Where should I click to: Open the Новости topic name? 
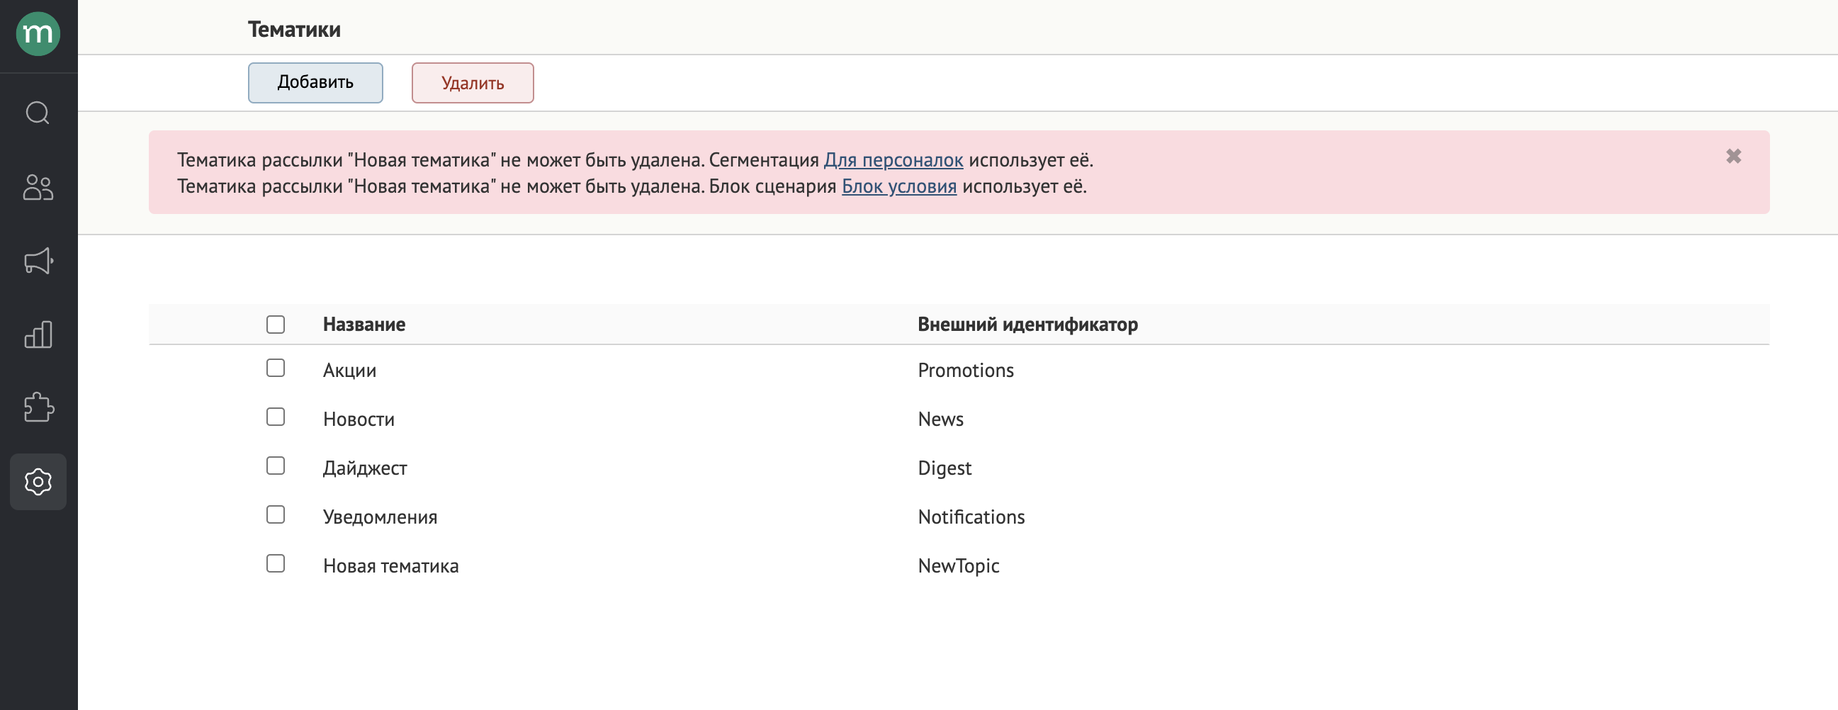point(359,419)
